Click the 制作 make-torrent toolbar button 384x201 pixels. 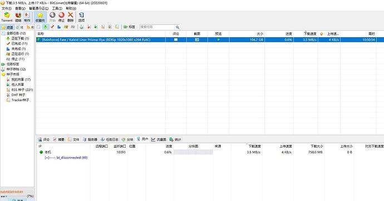(x=27, y=17)
